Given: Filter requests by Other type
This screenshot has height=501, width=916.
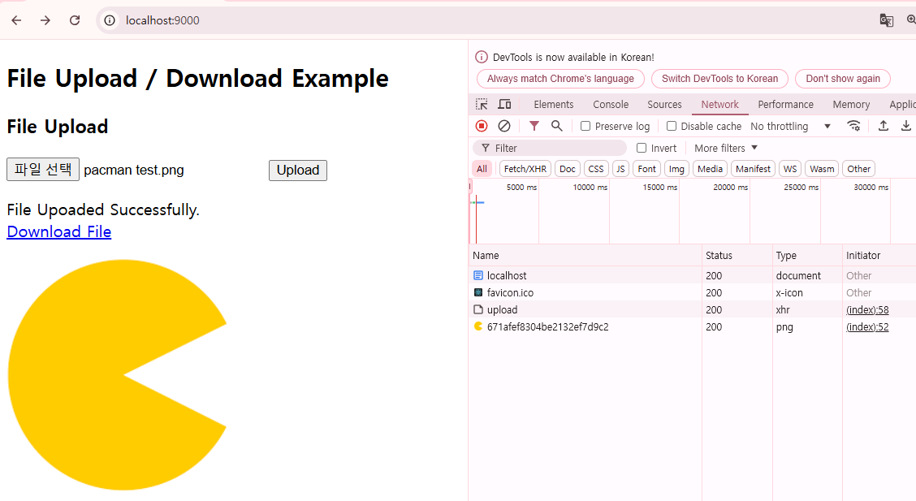Looking at the screenshot, I should (x=859, y=169).
